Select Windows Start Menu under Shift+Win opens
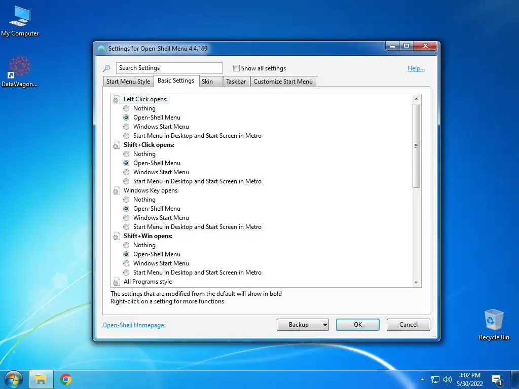Viewport: 519px width, 389px height. [x=126, y=263]
